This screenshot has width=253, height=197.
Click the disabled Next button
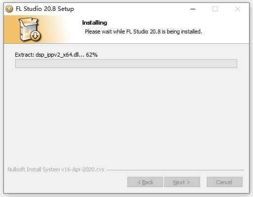[182, 182]
